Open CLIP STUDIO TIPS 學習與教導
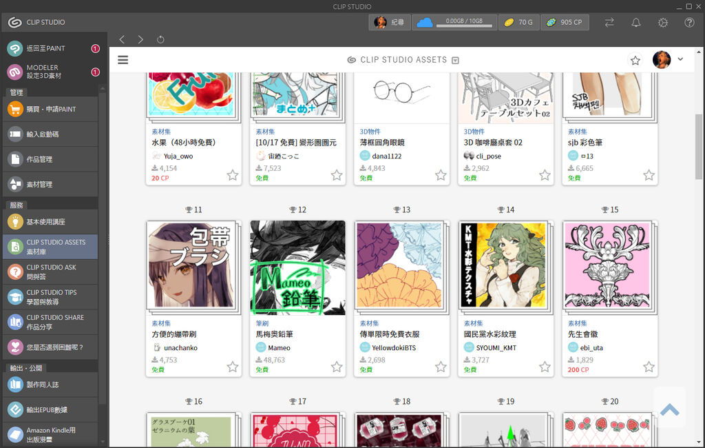 (50, 297)
